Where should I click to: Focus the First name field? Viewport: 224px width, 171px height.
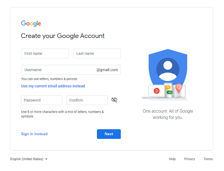pos(45,54)
